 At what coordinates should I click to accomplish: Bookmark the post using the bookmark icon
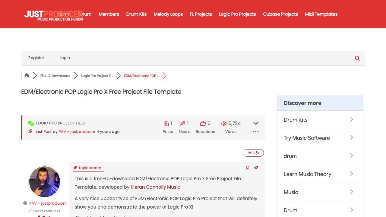point(248,168)
